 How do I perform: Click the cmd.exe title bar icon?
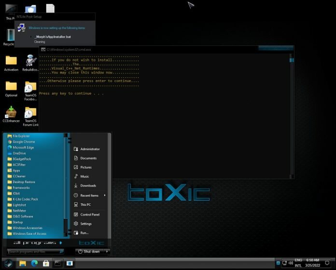click(x=43, y=50)
